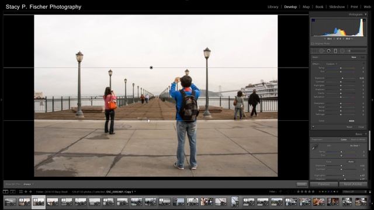Viewport: 374px width, 210px height.
Task: Select the Crop Overlay tool
Action: click(x=315, y=51)
